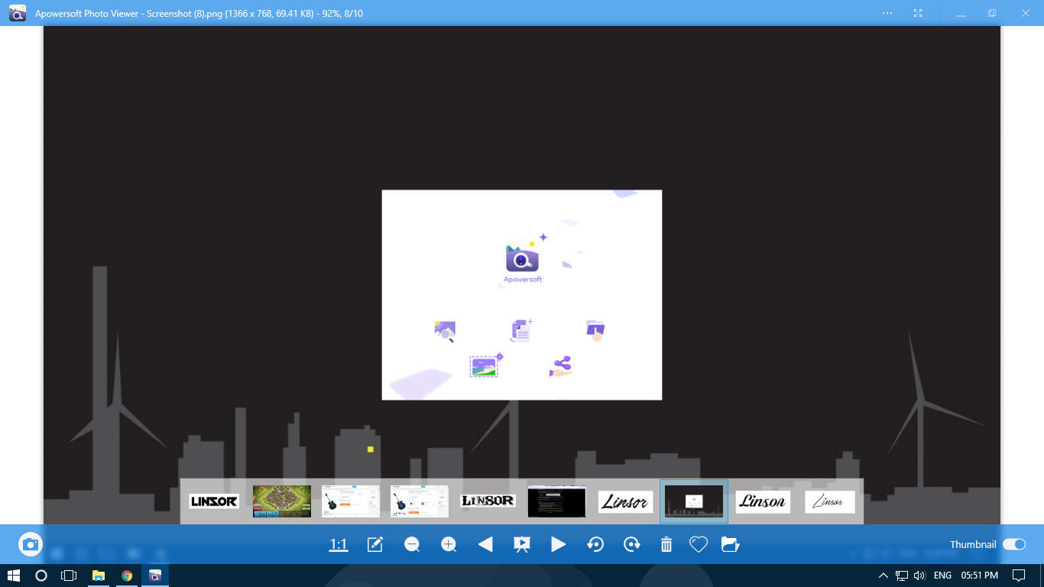Screen dimensions: 1044x587
Task: Open the volume speaker tray icon
Action: coord(919,576)
